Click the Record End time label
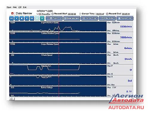Viewport: 149px width, 113px height. click(x=118, y=14)
